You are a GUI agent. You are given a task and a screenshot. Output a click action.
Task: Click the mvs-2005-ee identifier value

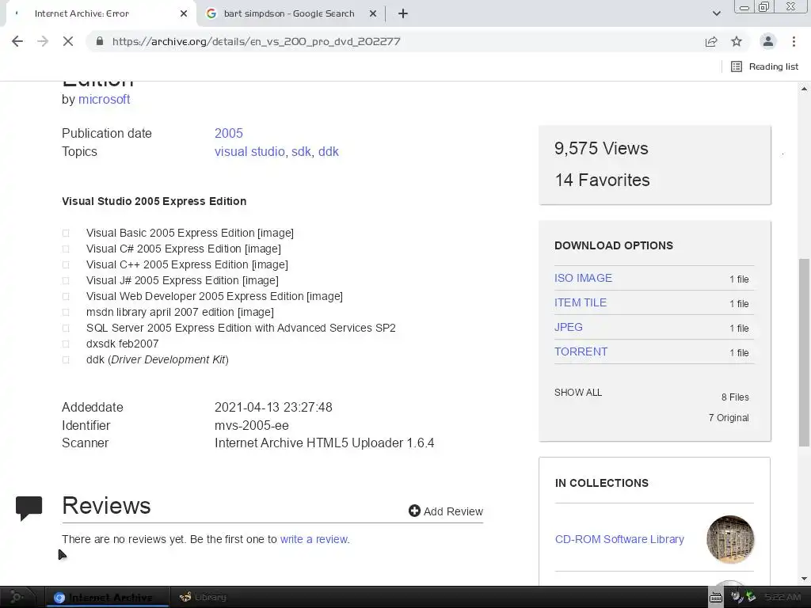coord(252,425)
